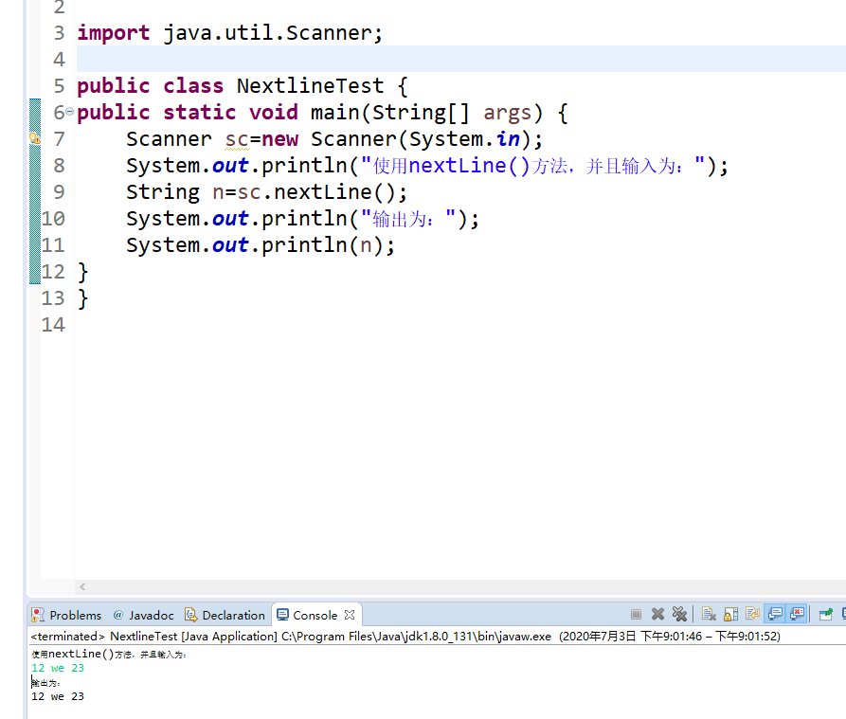The image size is (846, 719).
Task: Toggle Word Wrap in Console
Action: (x=752, y=614)
